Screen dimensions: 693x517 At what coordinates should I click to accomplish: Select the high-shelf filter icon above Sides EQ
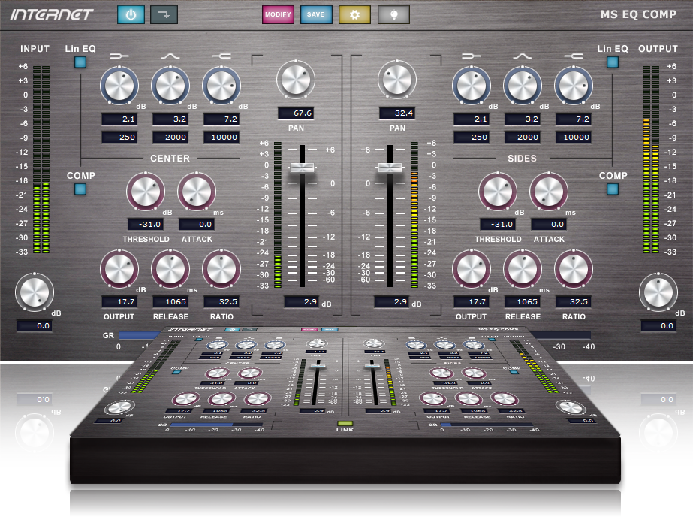pyautogui.click(x=574, y=55)
